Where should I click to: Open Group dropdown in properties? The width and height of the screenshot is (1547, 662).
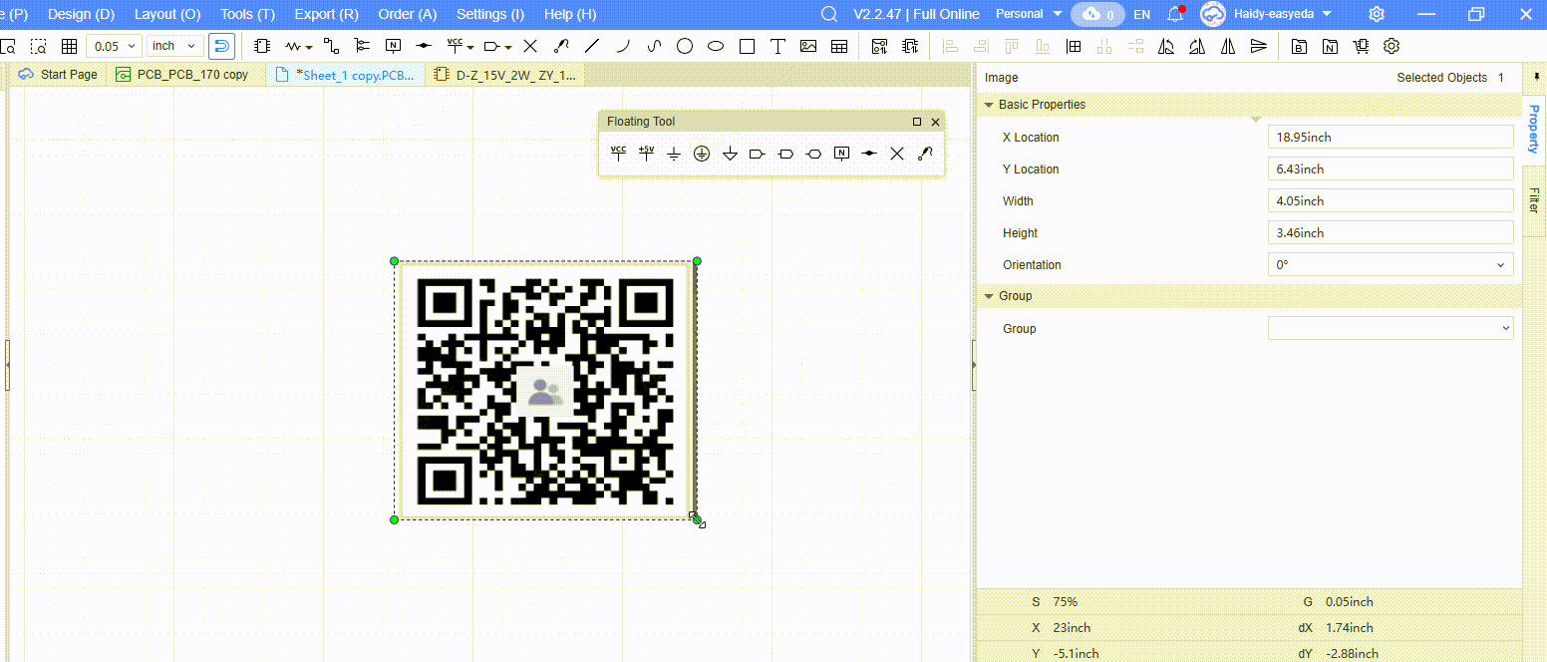(1391, 328)
